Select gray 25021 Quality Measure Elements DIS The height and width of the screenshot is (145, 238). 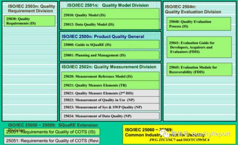tap(110, 93)
